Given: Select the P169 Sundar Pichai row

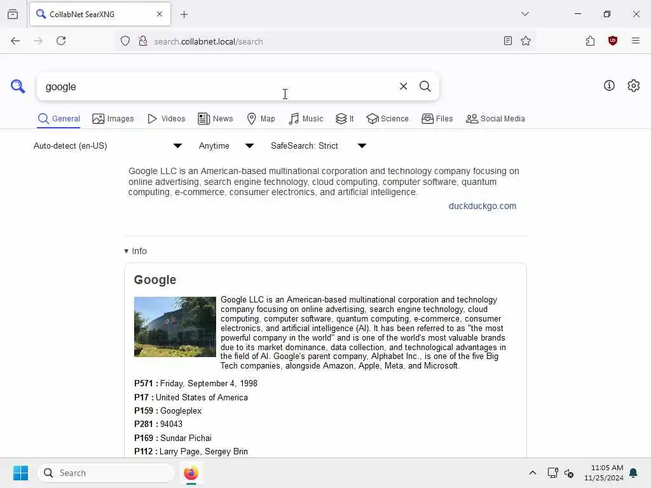Looking at the screenshot, I should tap(173, 438).
